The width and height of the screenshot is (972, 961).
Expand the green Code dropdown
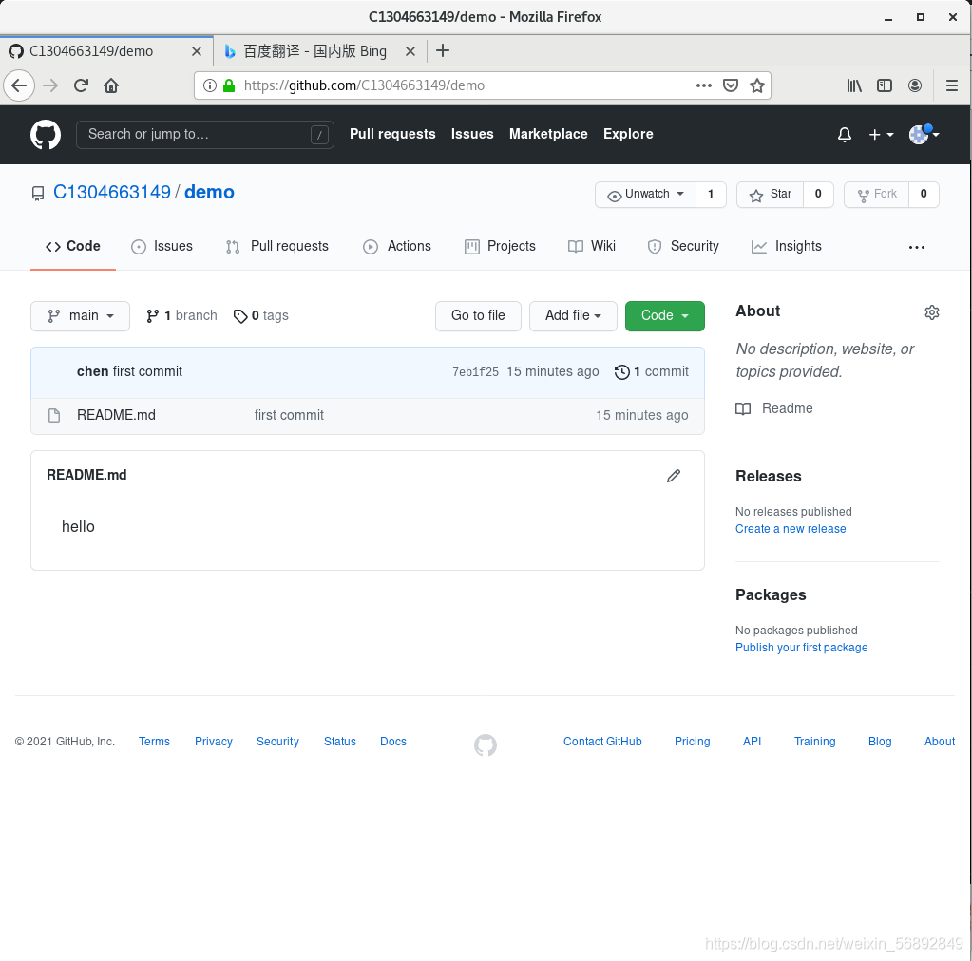coord(664,316)
